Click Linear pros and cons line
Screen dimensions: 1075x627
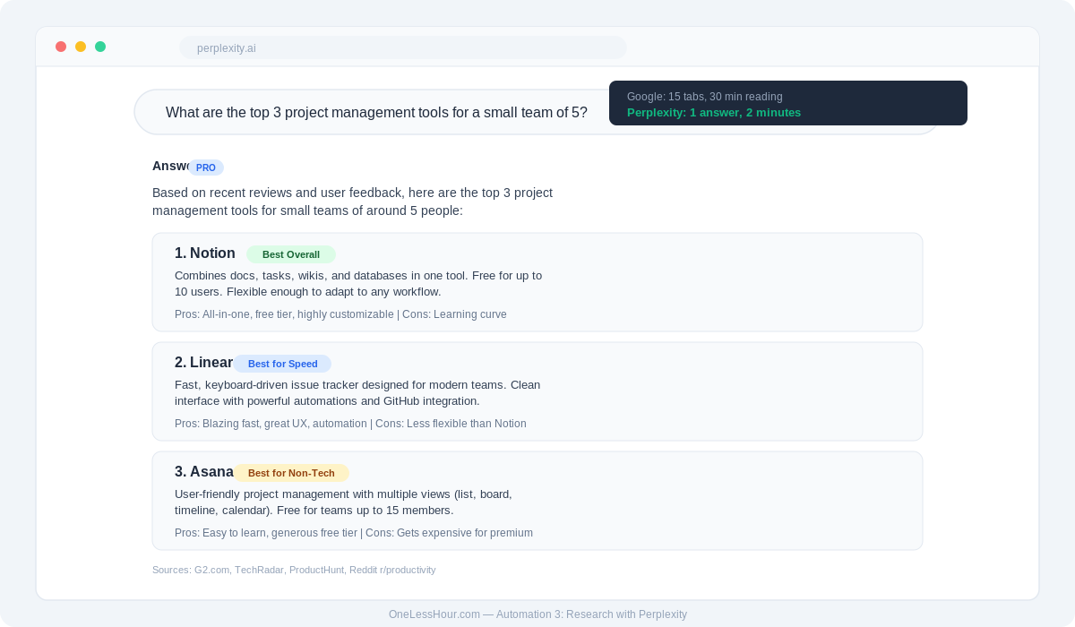[350, 424]
